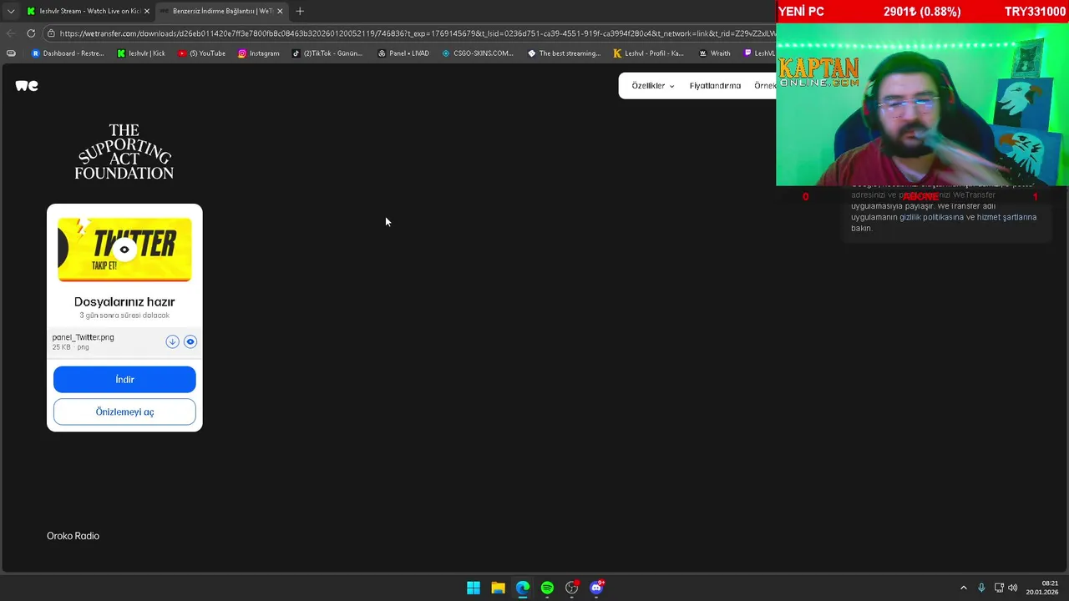Open Fiyatlandırma menu item
1069x601 pixels.
point(715,86)
